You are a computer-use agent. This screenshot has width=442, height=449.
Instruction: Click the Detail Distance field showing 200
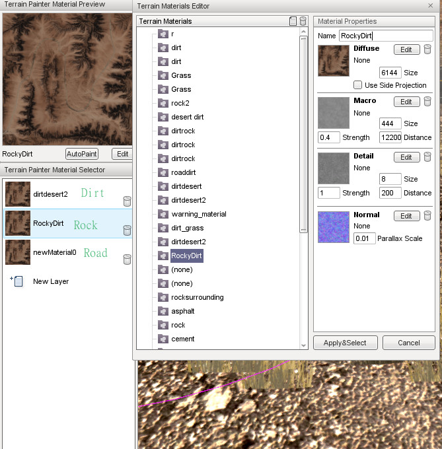click(390, 193)
